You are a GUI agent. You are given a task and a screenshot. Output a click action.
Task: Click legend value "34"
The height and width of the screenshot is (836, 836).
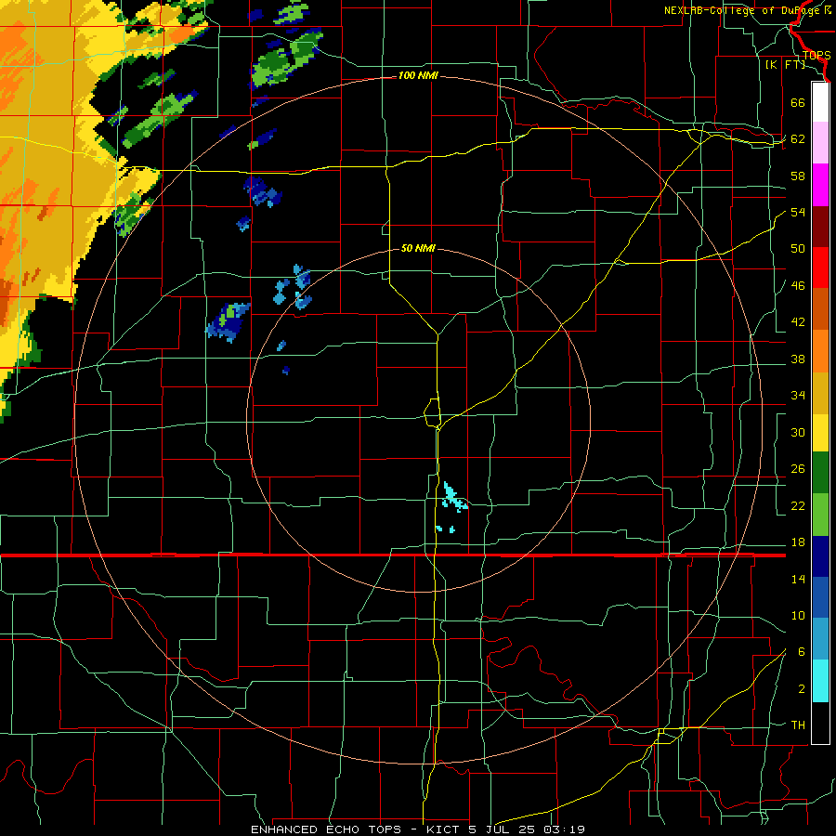(798, 396)
